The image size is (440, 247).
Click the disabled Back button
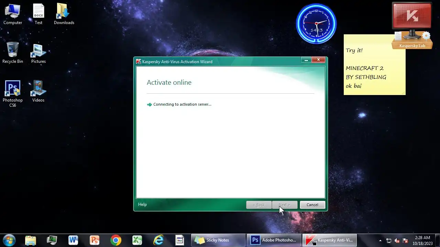259,205
